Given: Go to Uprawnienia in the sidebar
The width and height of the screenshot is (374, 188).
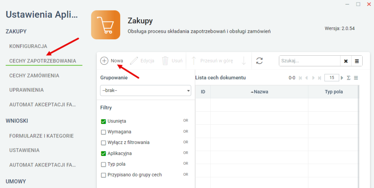Looking at the screenshot, I should click(x=26, y=90).
